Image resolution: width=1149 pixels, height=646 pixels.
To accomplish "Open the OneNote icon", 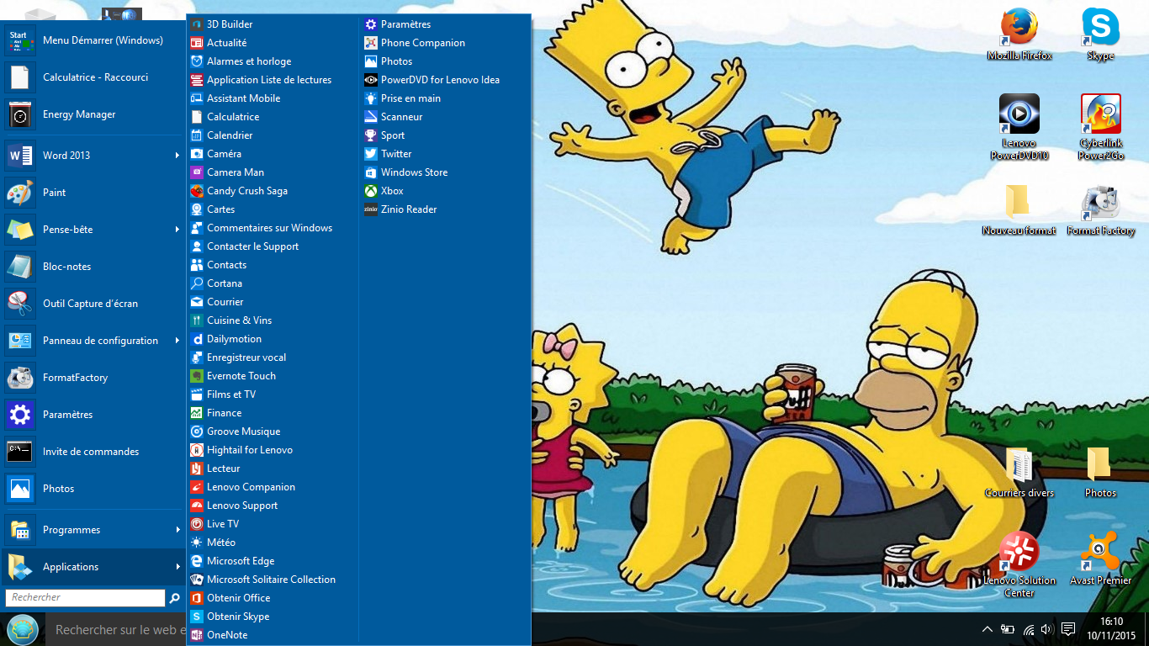I will tap(197, 635).
